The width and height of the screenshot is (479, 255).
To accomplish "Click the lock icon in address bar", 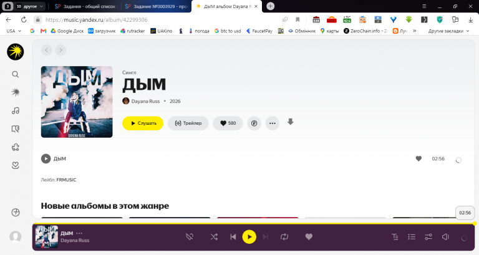I will pyautogui.click(x=37, y=19).
